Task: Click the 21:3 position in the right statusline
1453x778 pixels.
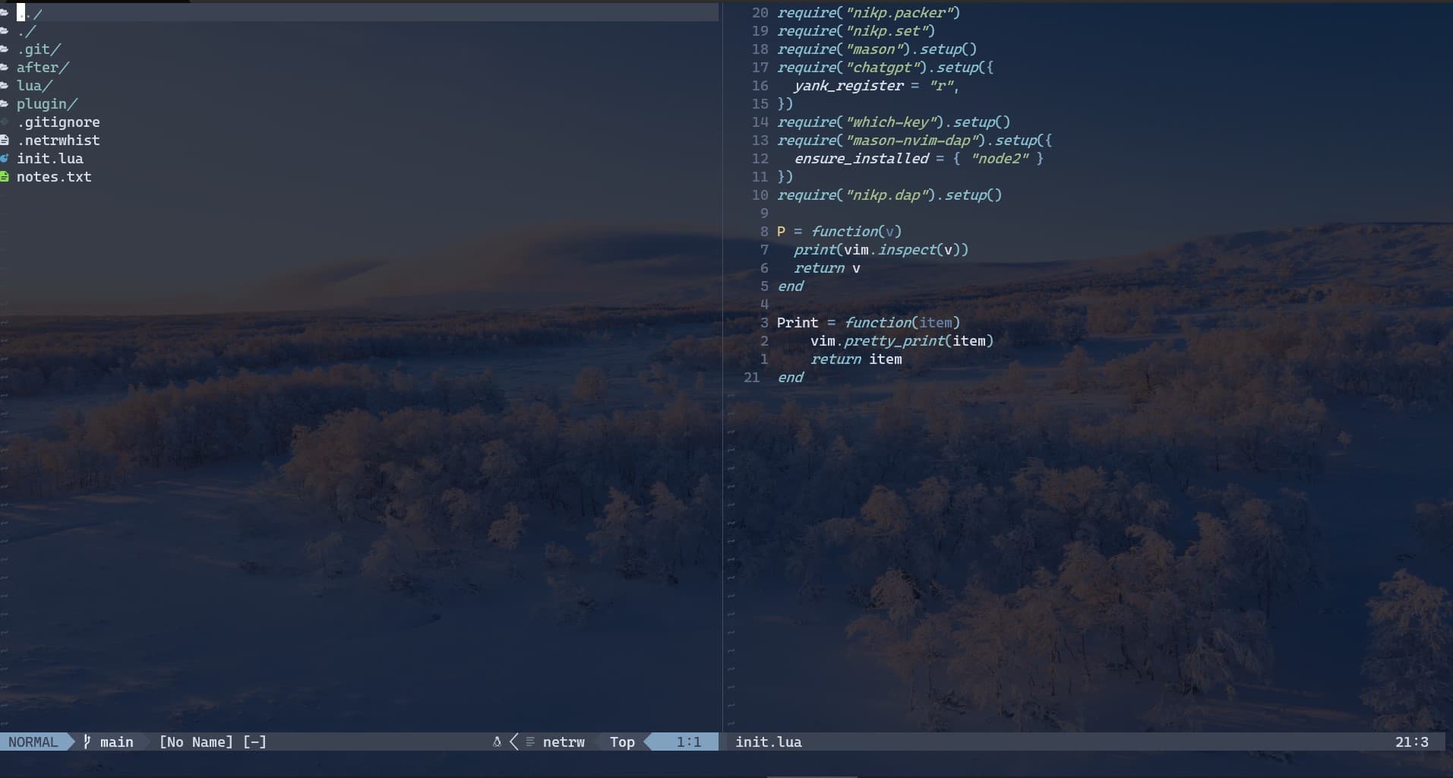Action: (x=1411, y=742)
